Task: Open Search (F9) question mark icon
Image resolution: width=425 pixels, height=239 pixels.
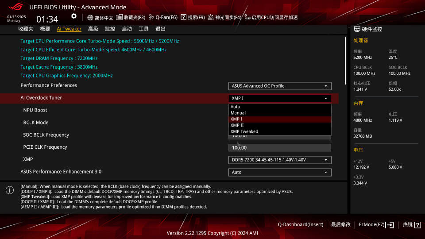Action: coord(183,17)
